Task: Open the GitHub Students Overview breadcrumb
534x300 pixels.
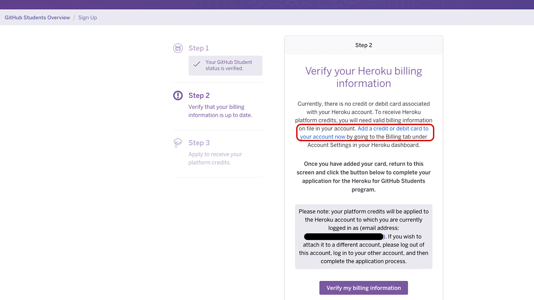Action: tap(38, 17)
